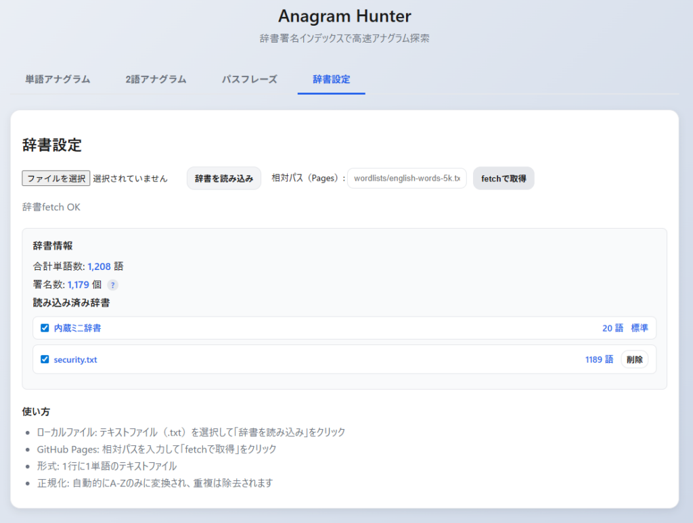Focus the 相対パス wordlist input field
Screen dimensions: 693x523
407,179
